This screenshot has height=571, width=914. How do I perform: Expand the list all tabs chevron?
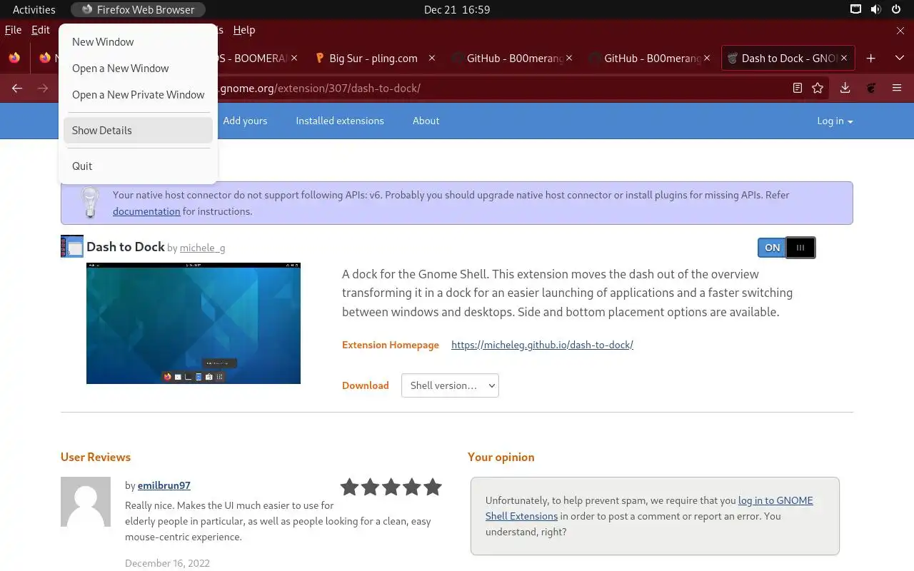tap(899, 59)
